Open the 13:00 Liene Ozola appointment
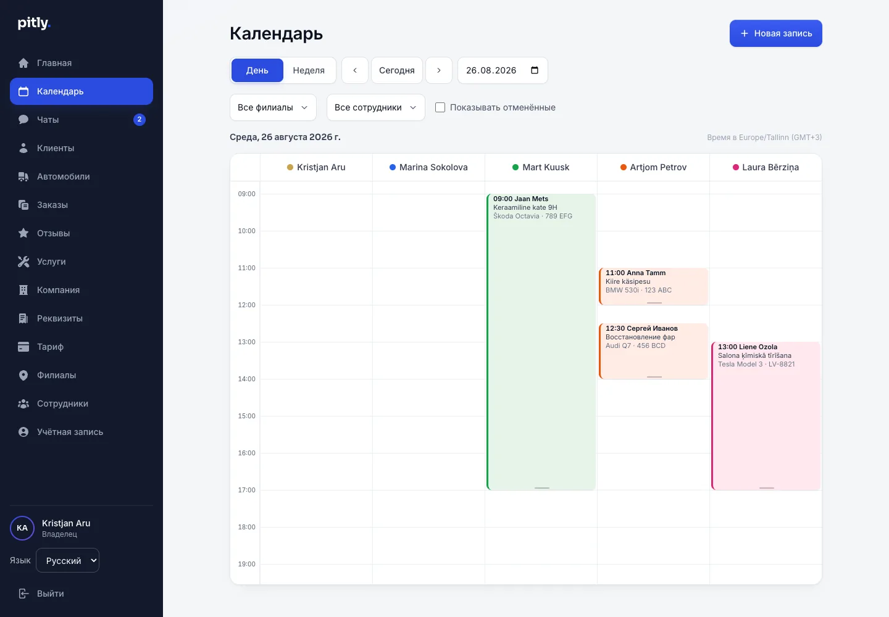The image size is (889, 617). [766, 416]
